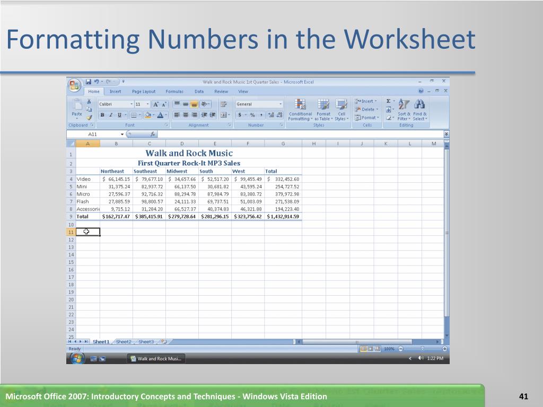Viewport: 543px width, 407px height.
Task: Click the Align Text Left icon
Action: tap(177, 115)
